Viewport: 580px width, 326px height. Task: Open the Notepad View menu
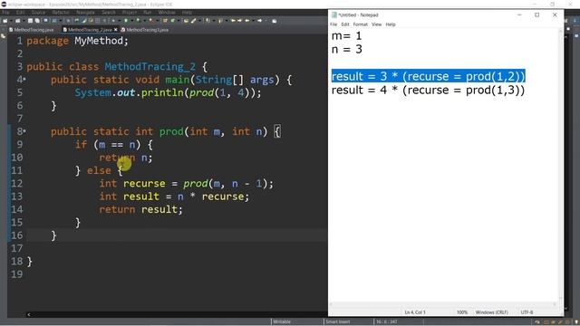point(377,24)
